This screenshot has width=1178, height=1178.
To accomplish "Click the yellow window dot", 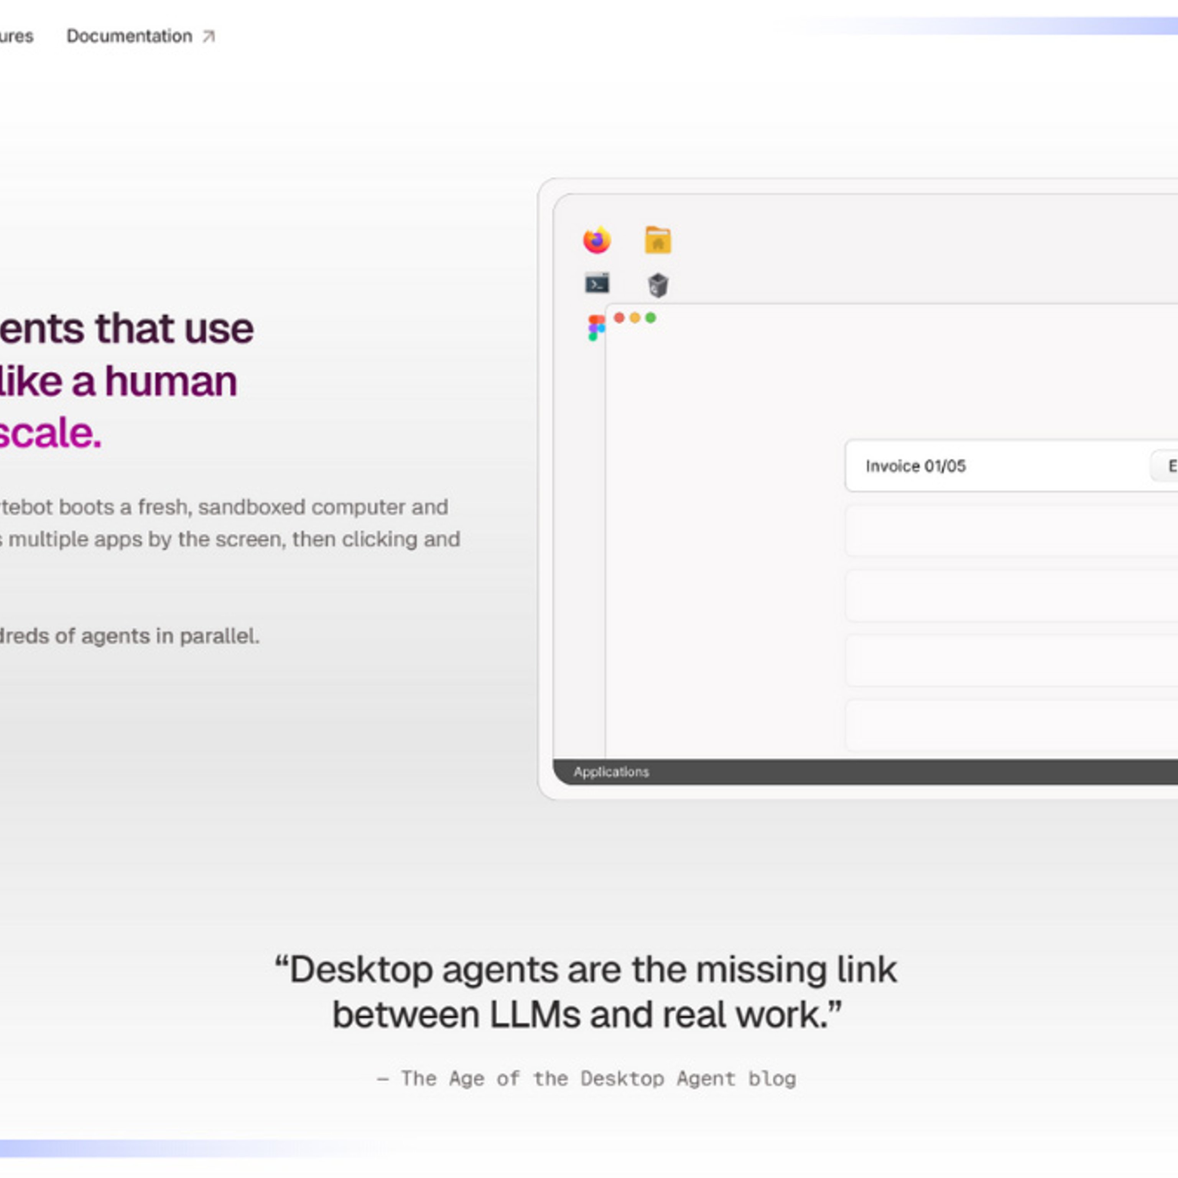I will pos(635,318).
